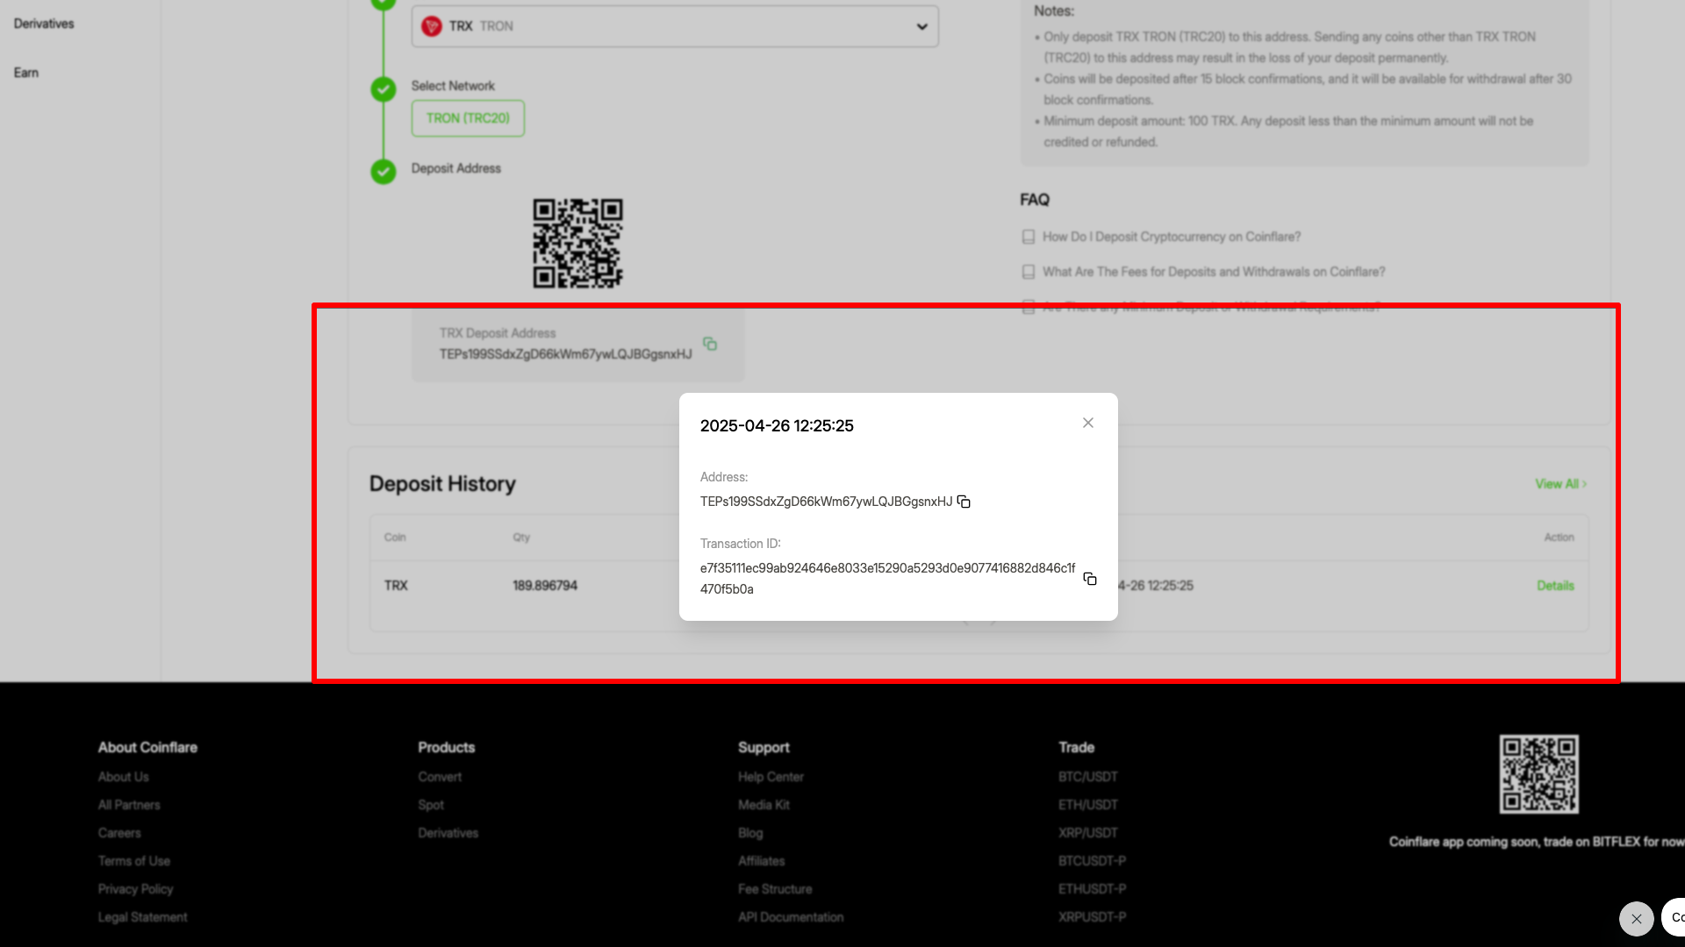Screen dimensions: 1685x947
Task: Open the Careers footer link
Action: (119, 833)
